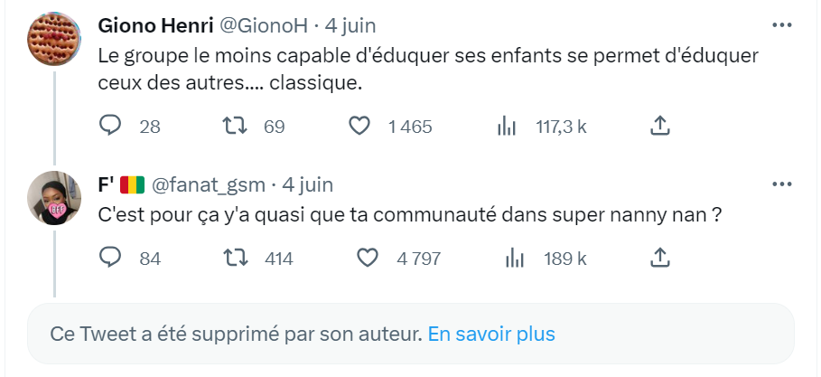
Task: Open the "4 juin" timestamp on Giono's tweet
Action: coord(346,24)
